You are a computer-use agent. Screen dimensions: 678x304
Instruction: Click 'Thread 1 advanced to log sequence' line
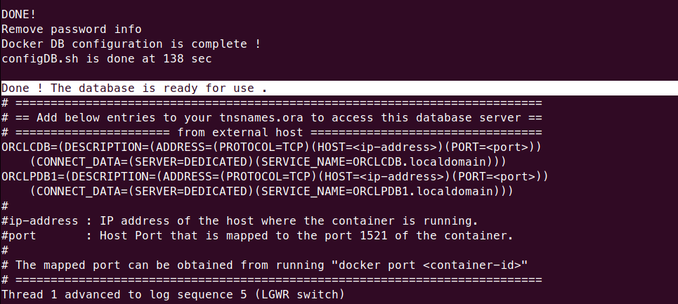(x=124, y=294)
